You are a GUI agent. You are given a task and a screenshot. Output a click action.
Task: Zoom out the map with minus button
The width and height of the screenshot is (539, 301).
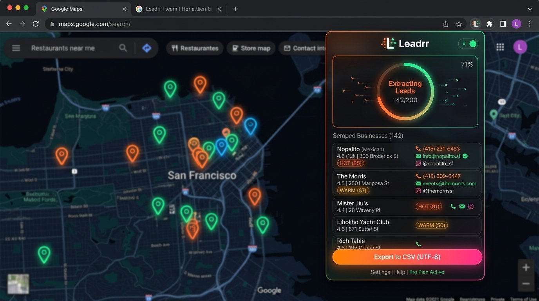(526, 284)
